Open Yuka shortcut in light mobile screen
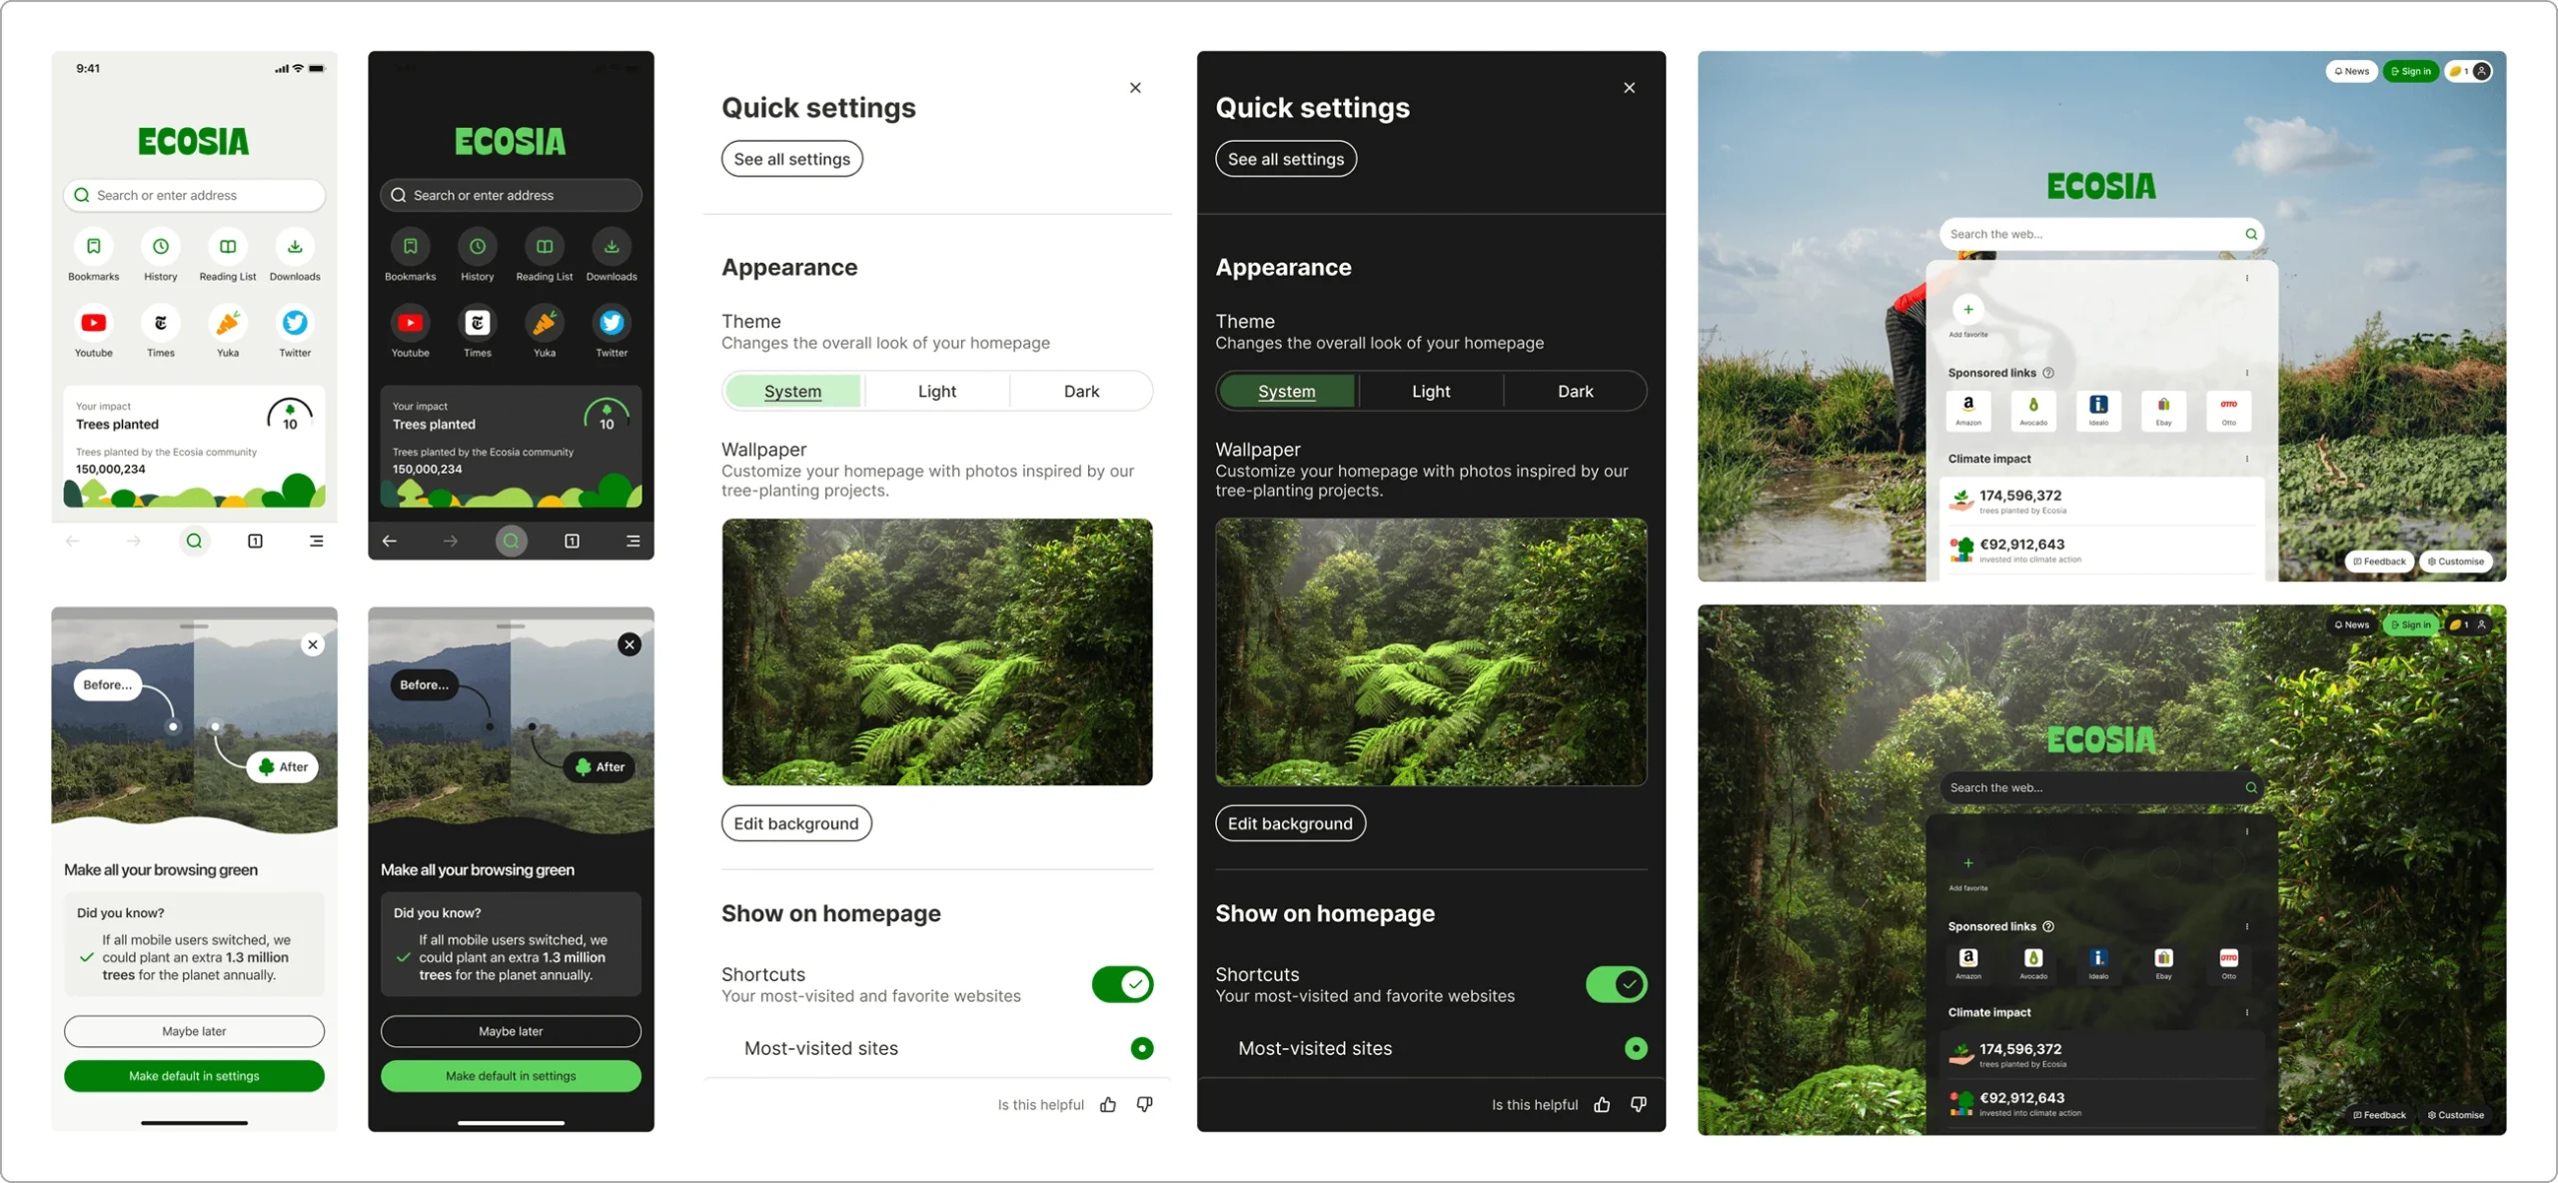This screenshot has width=2558, height=1183. point(228,323)
